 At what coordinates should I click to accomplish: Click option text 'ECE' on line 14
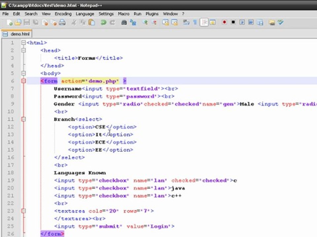100,142
